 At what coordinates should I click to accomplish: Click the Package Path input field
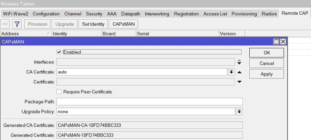tap(150, 102)
